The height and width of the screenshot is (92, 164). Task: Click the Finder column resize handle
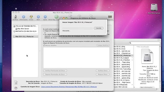pos(134,87)
